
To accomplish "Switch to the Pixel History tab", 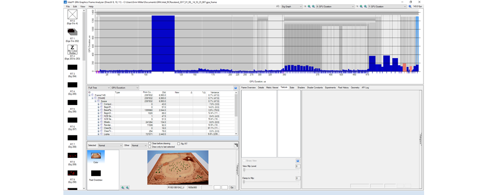I will pos(343,87).
